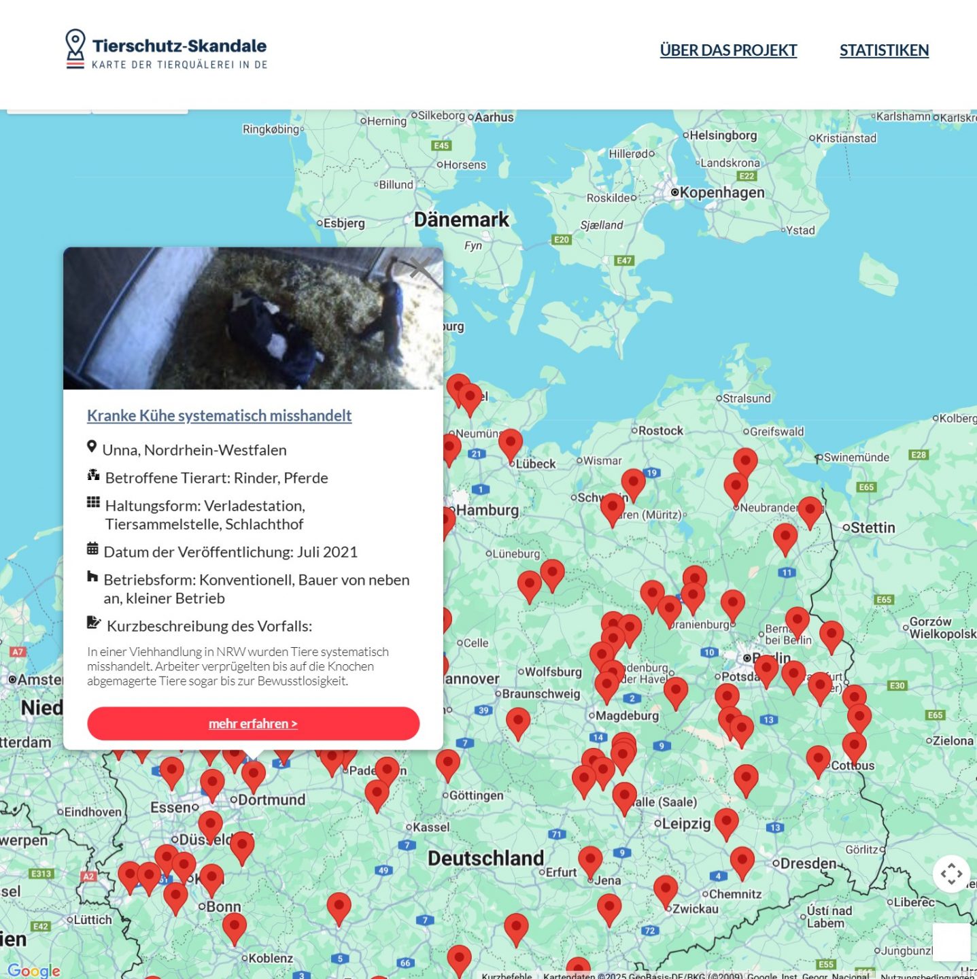Open Nutzungsbedingungen terms link

coord(927,976)
